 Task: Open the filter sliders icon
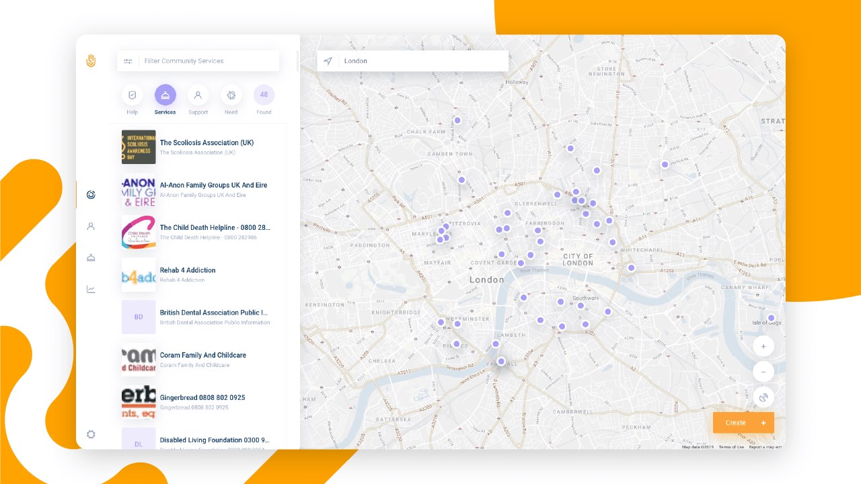tap(128, 61)
